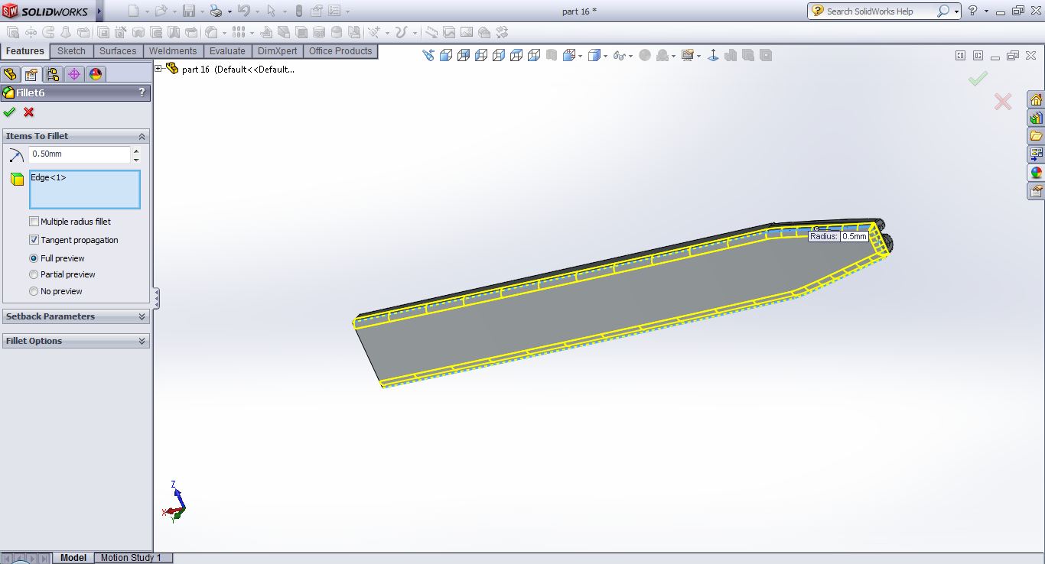This screenshot has width=1045, height=564.
Task: Expand the Setback Parameters section
Action: pyautogui.click(x=142, y=316)
